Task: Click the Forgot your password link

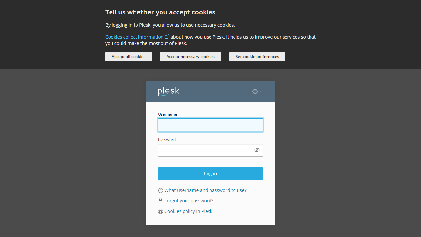Action: [x=189, y=201]
